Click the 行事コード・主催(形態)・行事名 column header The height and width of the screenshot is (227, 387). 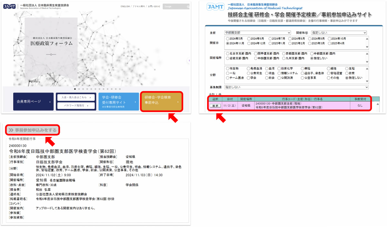(x=302, y=99)
